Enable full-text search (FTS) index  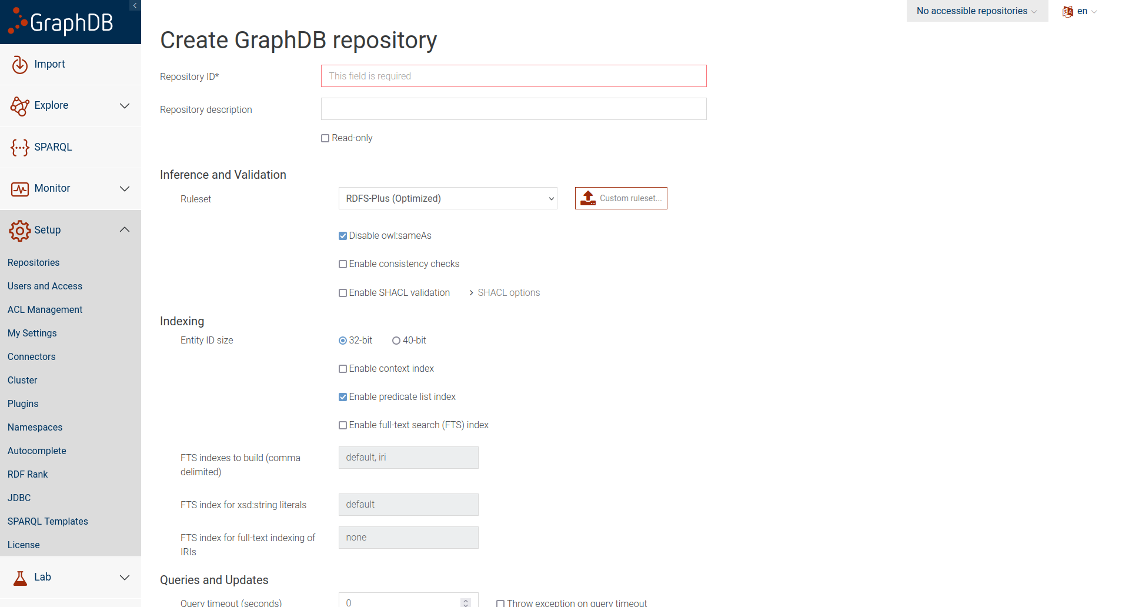pyautogui.click(x=343, y=425)
